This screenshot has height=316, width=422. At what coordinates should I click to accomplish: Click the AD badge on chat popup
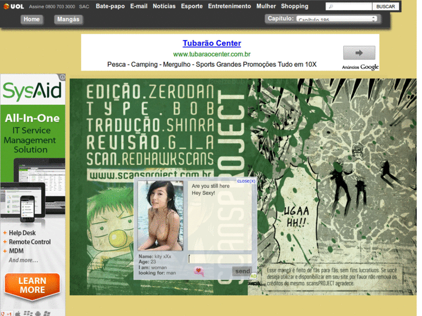pos(253,276)
